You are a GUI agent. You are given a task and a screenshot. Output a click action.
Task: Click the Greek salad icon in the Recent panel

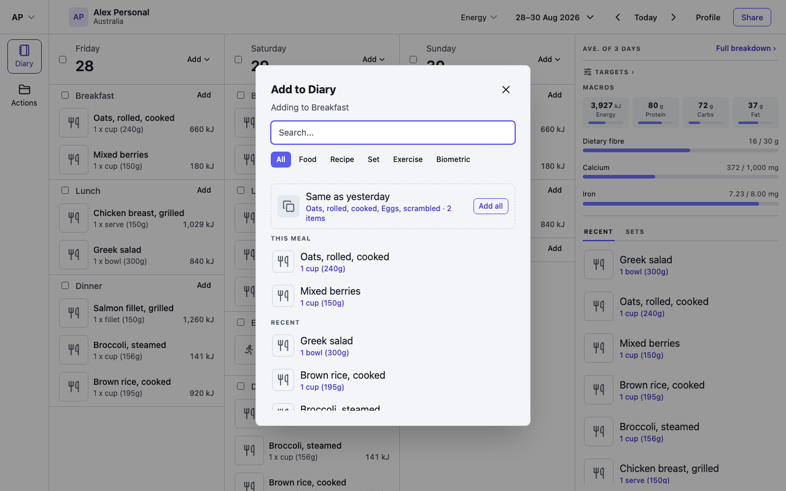[x=599, y=265]
